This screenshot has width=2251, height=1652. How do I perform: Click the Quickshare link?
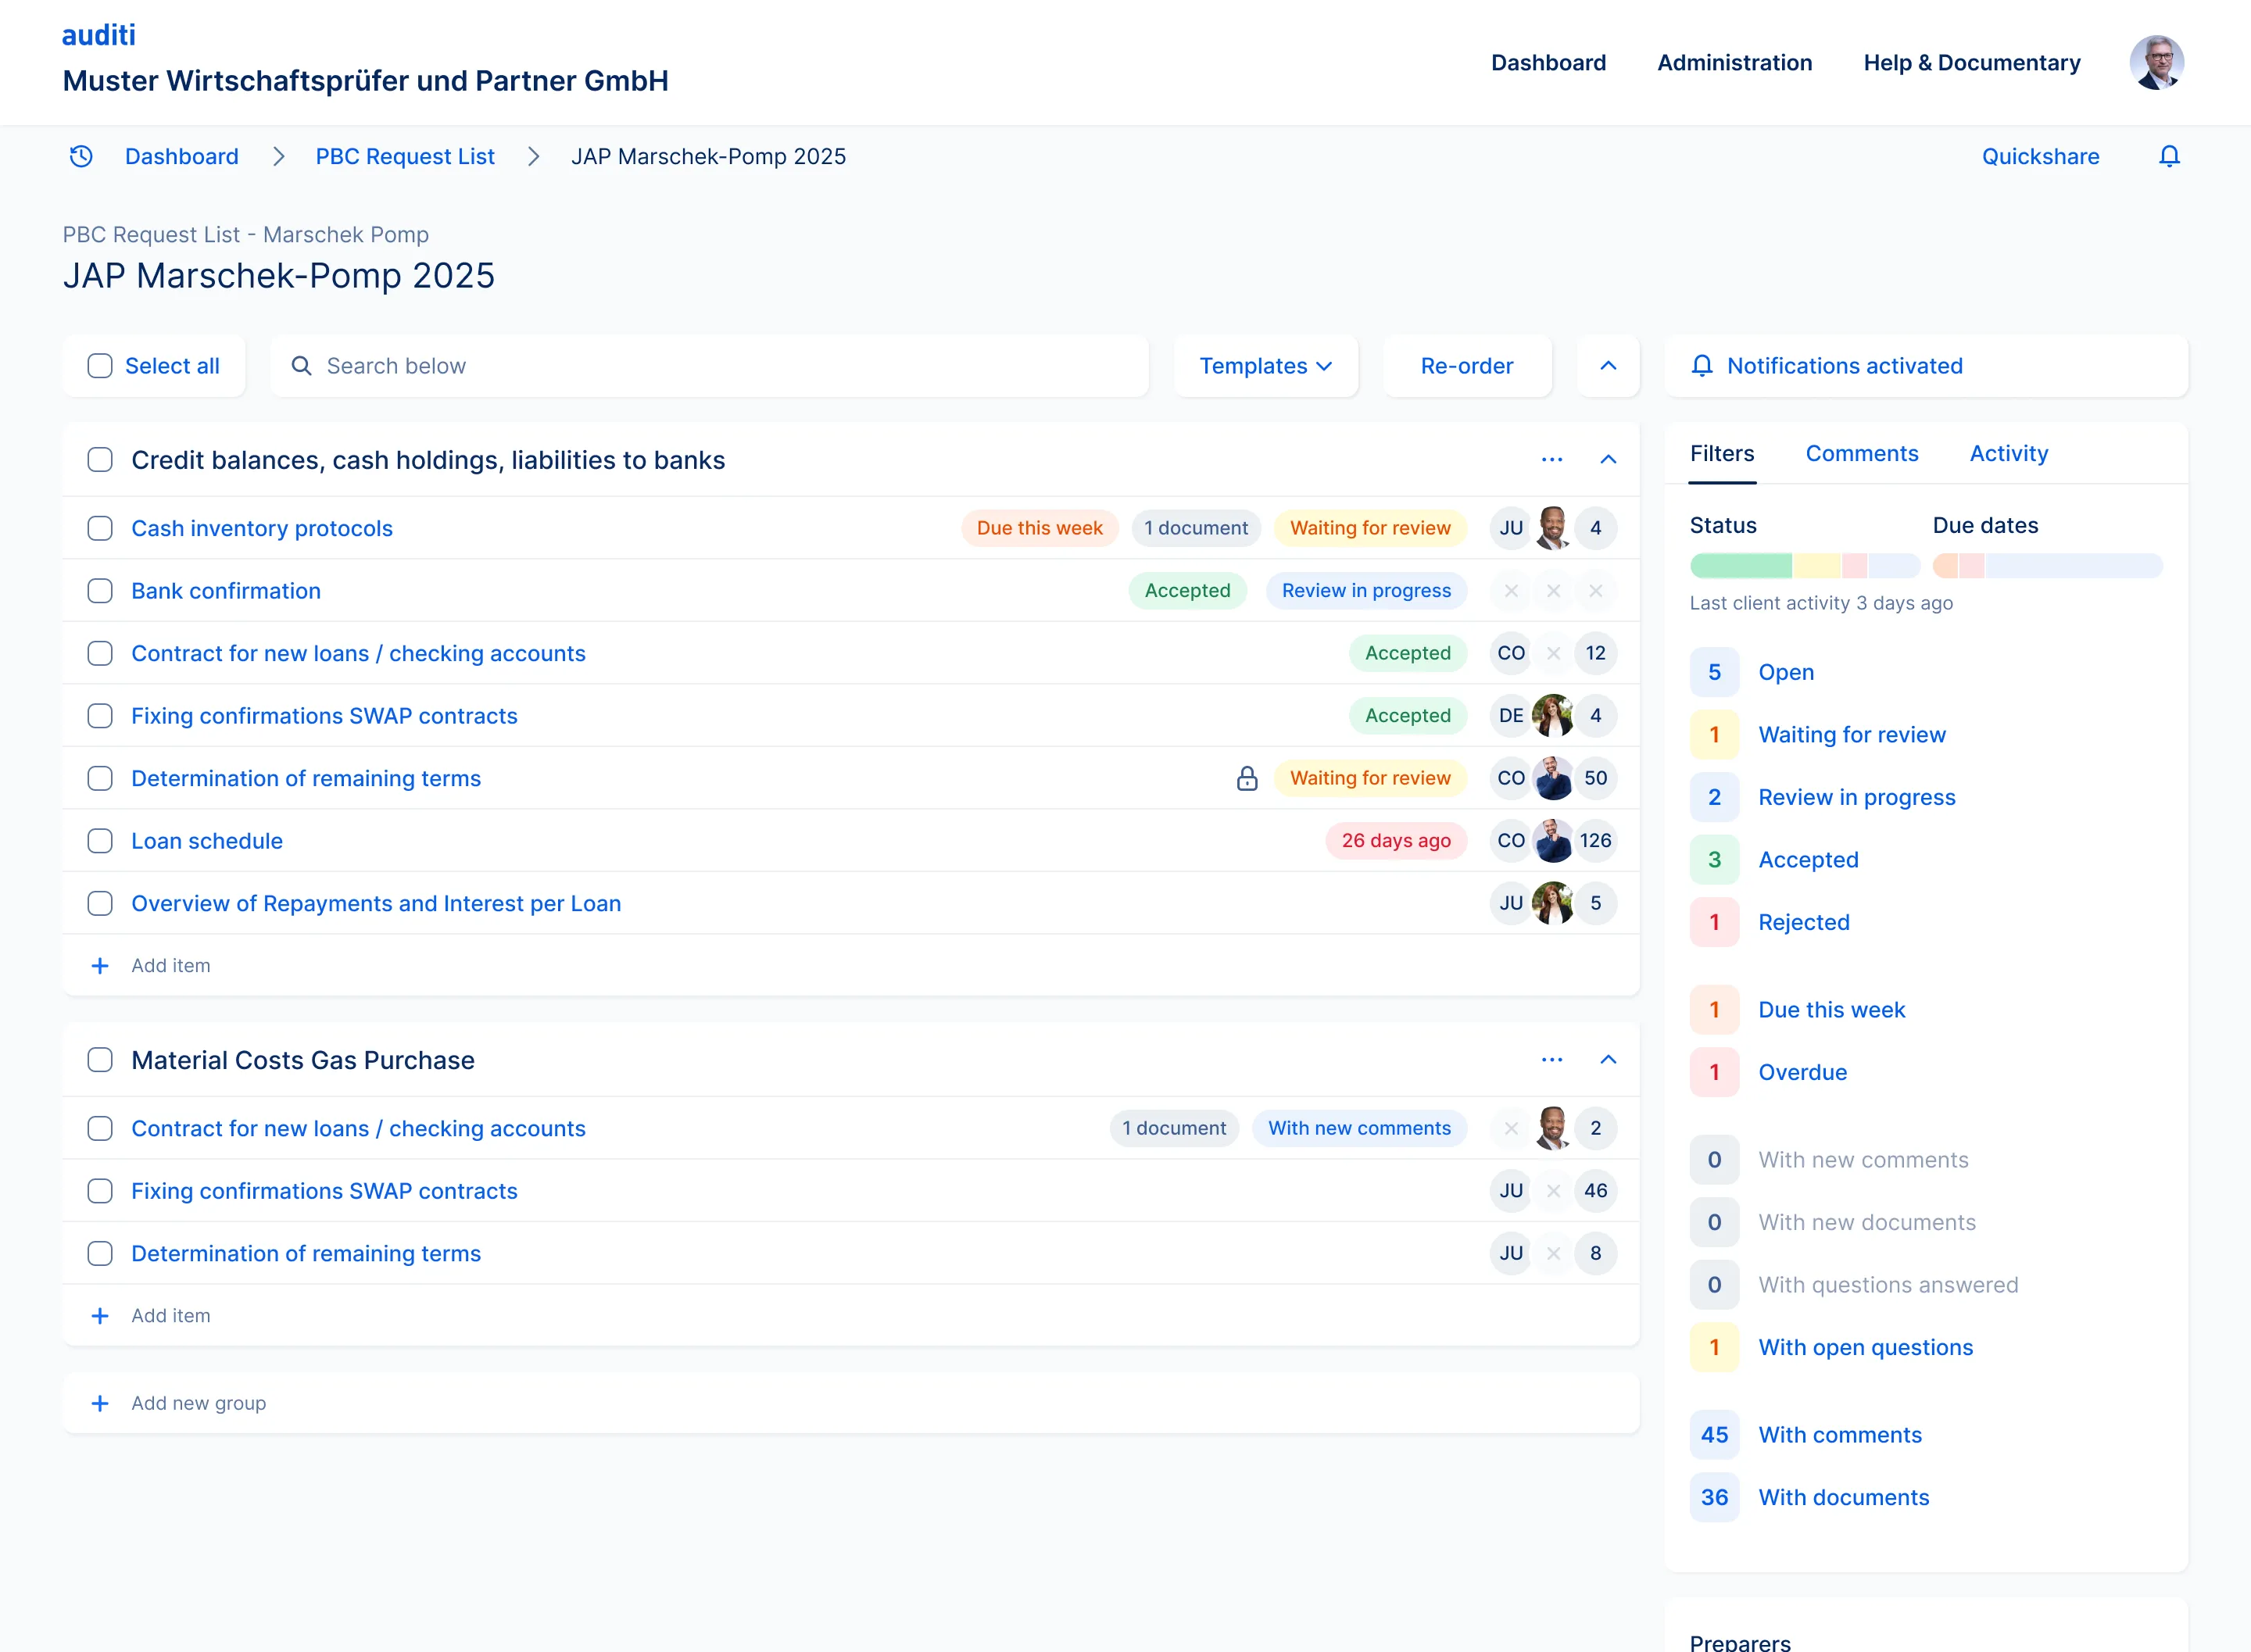pyautogui.click(x=2040, y=156)
